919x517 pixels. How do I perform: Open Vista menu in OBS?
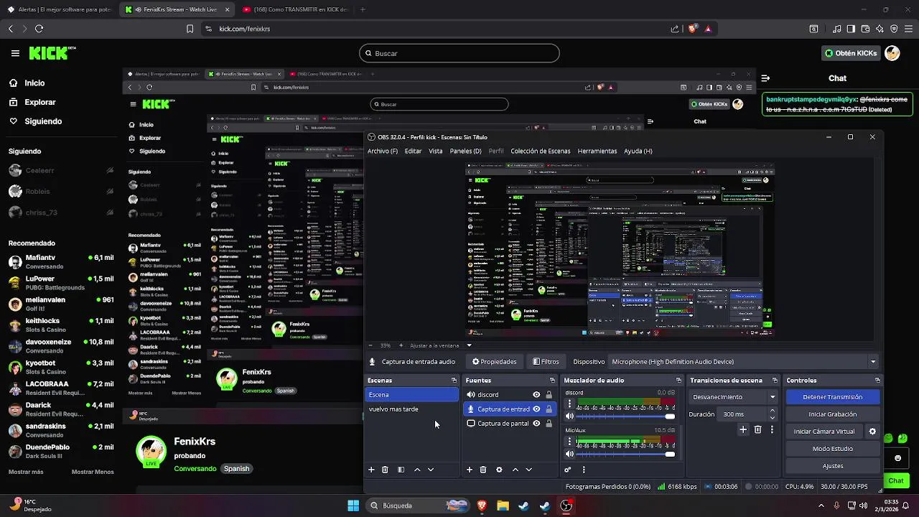[436, 152]
